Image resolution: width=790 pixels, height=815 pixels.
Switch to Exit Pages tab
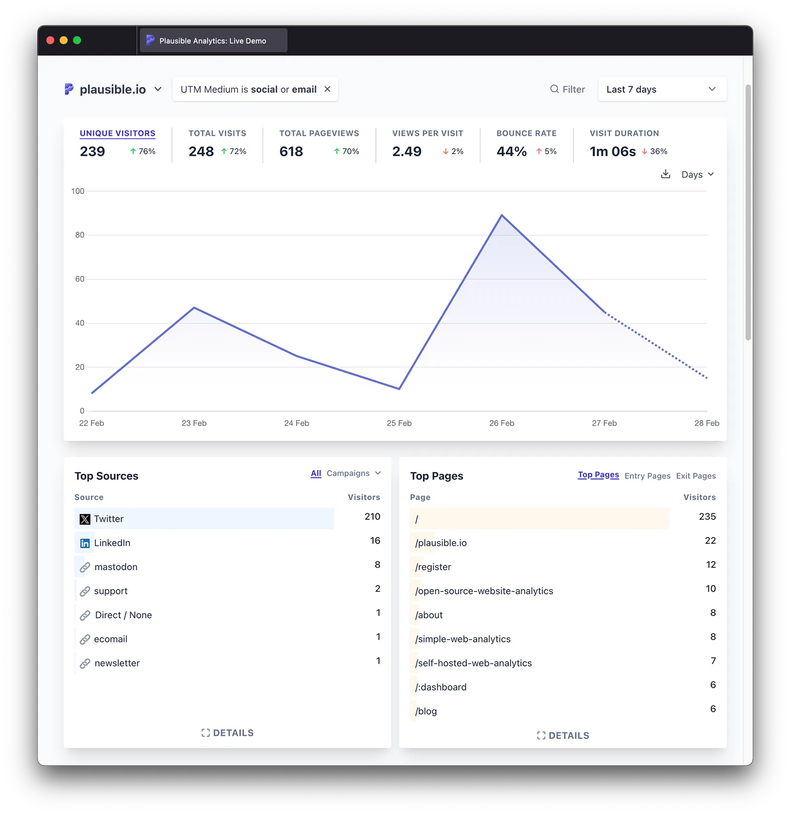[696, 476]
